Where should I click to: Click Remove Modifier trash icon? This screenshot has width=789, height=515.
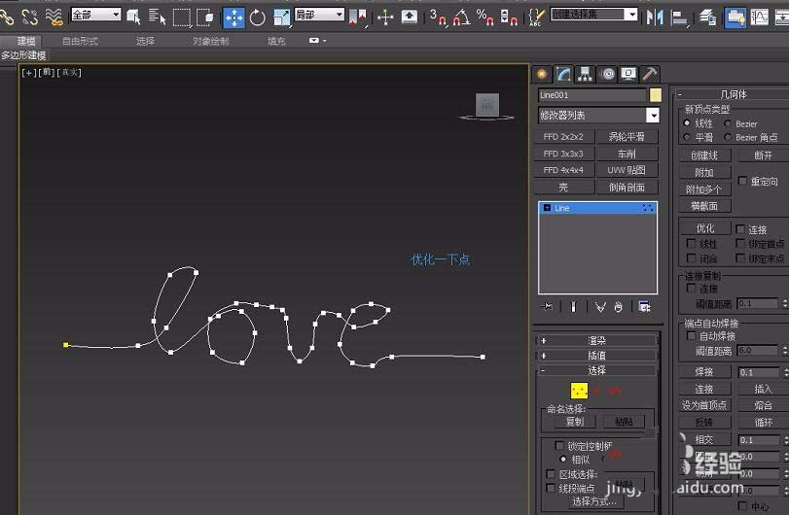click(x=619, y=306)
